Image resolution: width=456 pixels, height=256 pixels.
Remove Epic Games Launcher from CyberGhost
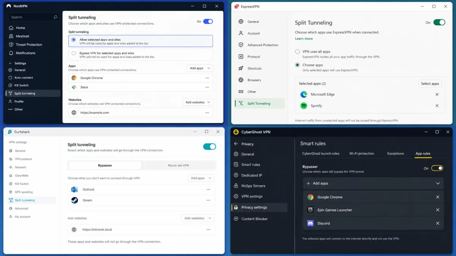(x=438, y=210)
